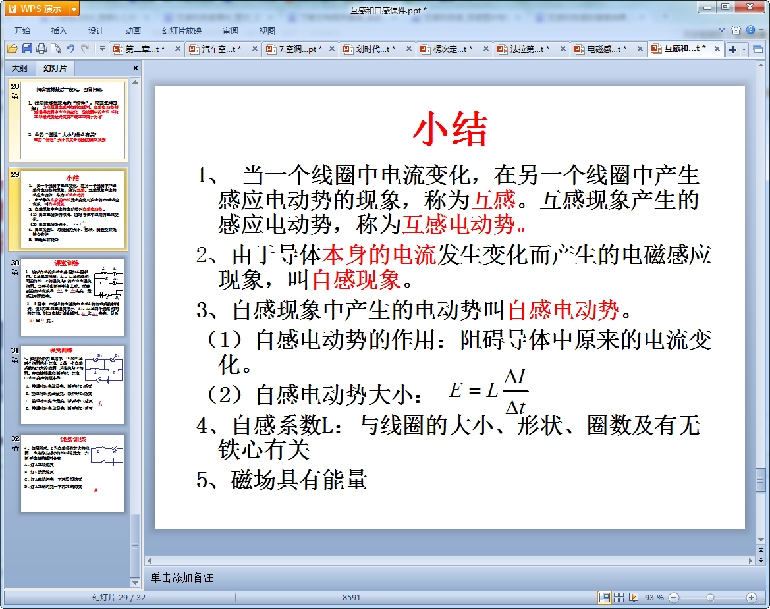This screenshot has width=770, height=609.
Task: Expand the new tab dropdown arrow
Action: (x=744, y=49)
